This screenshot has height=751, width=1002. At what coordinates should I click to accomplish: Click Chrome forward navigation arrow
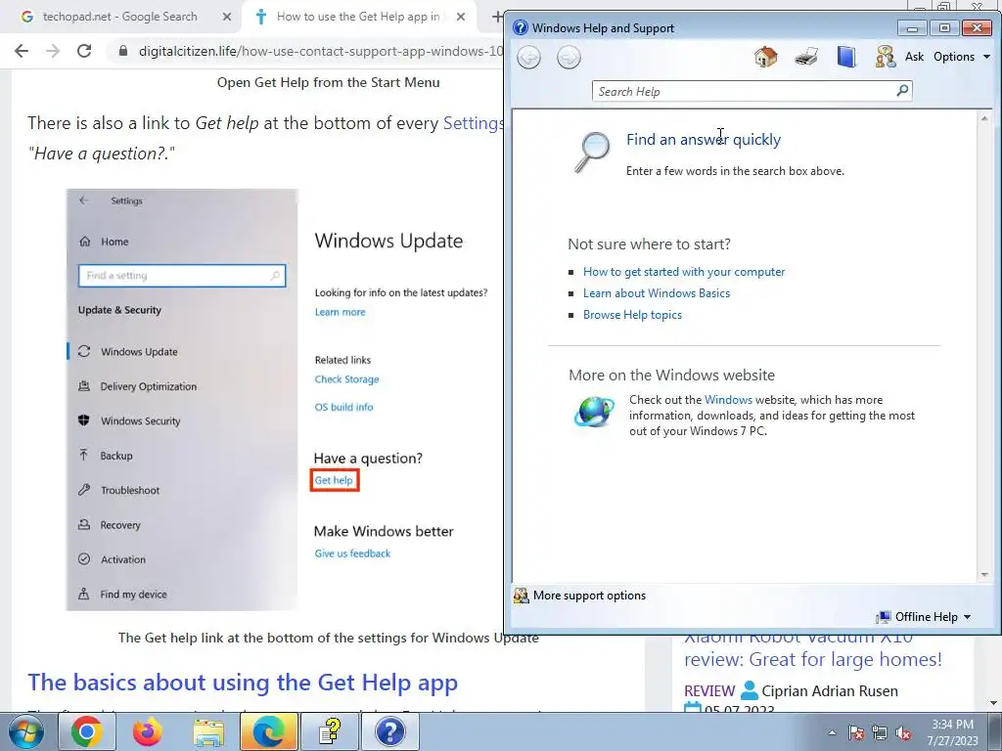tap(53, 51)
